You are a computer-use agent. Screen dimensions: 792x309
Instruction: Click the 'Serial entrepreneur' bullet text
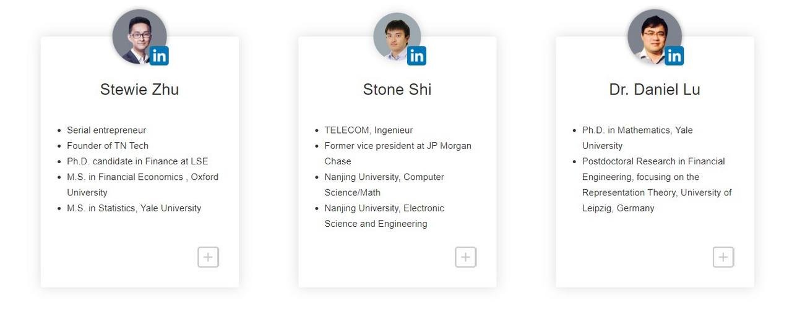pos(106,130)
